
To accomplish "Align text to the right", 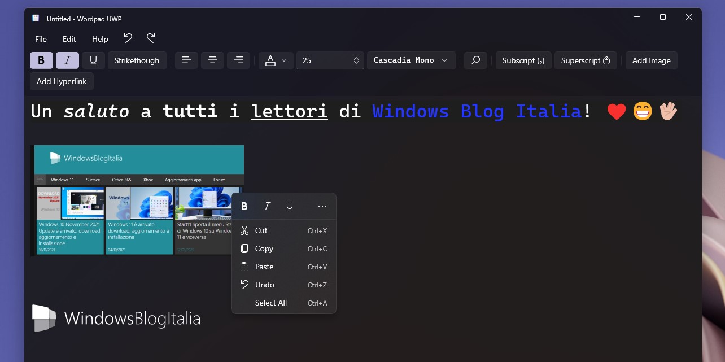I will click(238, 60).
